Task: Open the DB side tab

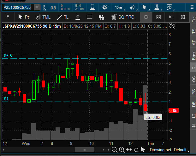Action: point(193,104)
